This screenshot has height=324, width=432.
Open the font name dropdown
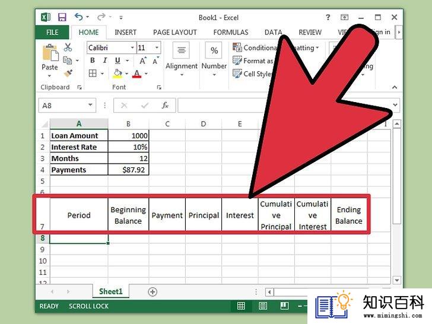click(132, 47)
